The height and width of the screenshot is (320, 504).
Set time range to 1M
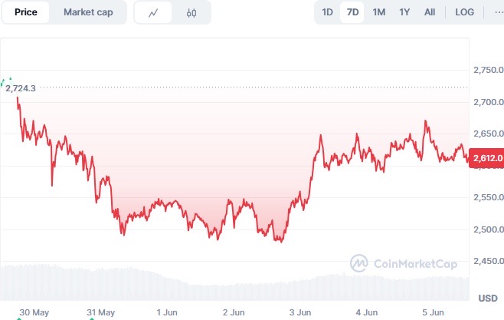pyautogui.click(x=378, y=12)
